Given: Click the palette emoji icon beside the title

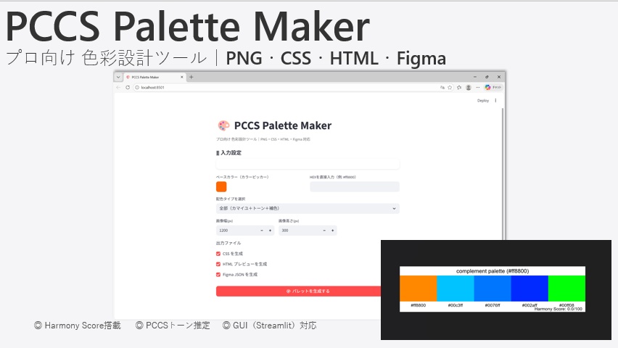Looking at the screenshot, I should pos(223,125).
